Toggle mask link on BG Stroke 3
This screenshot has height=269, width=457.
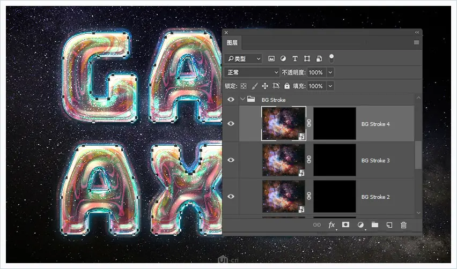pyautogui.click(x=309, y=160)
